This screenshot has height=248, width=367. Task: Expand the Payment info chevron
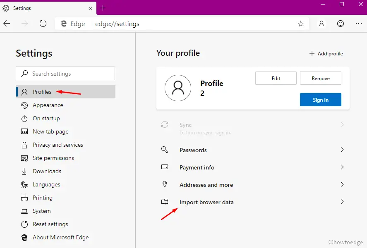342,167
